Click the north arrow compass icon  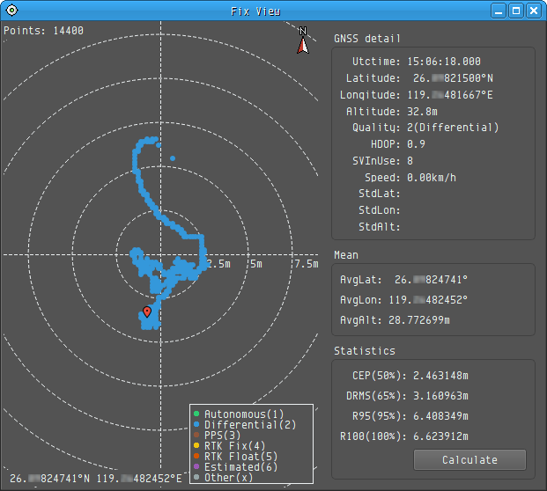coord(303,40)
